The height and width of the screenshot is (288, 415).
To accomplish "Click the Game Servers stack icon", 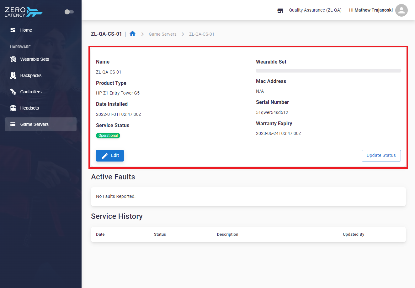I will (x=13, y=124).
